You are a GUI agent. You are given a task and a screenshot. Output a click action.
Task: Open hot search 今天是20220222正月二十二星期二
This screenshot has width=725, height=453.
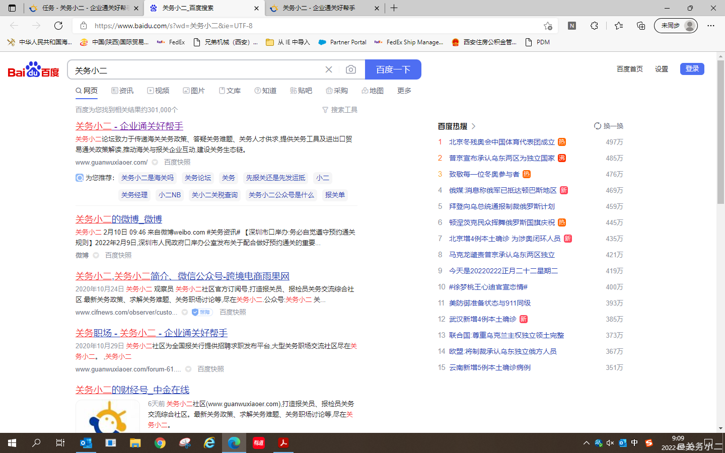503,271
